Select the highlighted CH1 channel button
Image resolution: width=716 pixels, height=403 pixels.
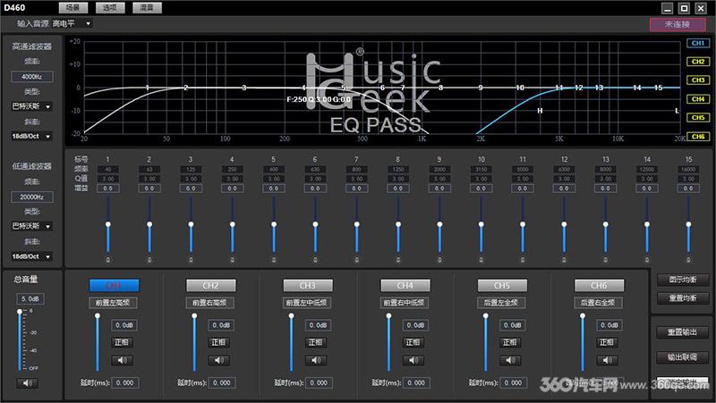click(115, 285)
